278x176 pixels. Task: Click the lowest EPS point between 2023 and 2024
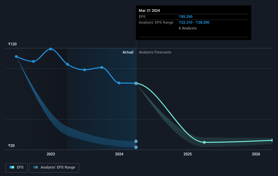point(85,70)
